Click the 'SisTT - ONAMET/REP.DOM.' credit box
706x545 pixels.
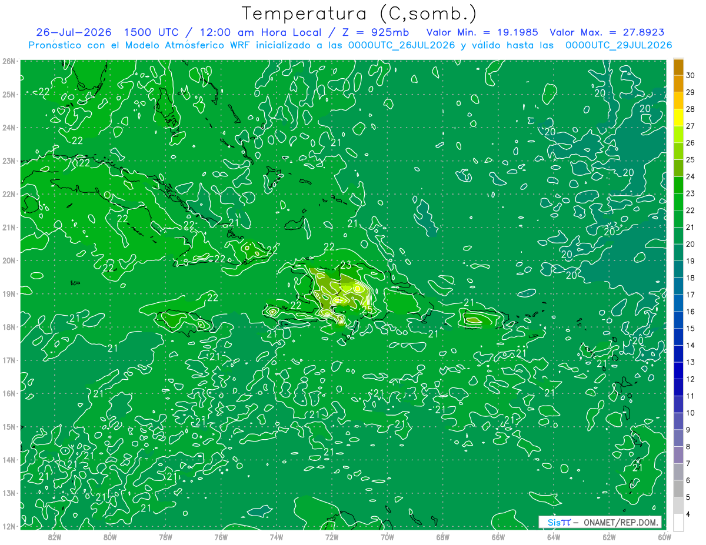tap(600, 522)
